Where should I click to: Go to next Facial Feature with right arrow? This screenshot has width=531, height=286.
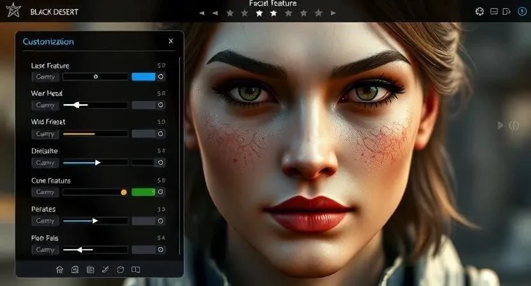(x=334, y=13)
